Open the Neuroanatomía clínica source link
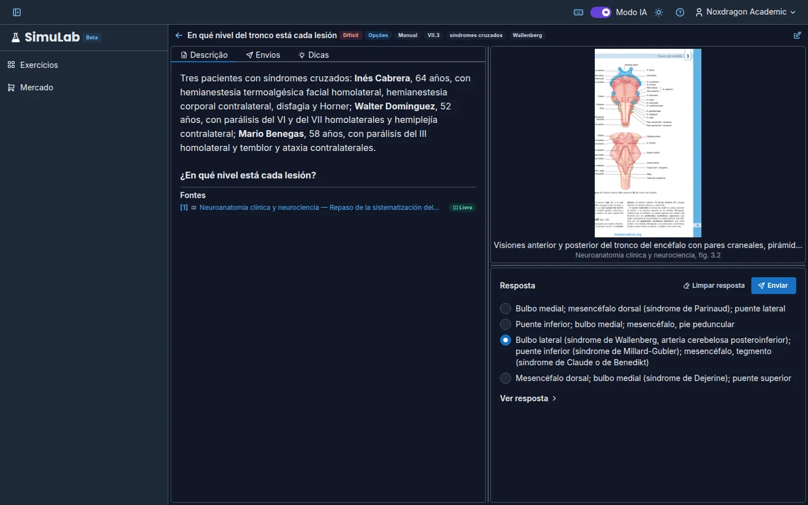This screenshot has width=808, height=505. tap(319, 208)
